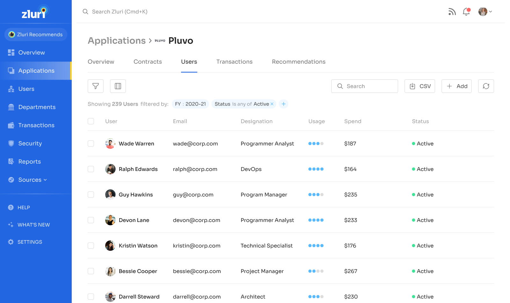Refresh the users table

pos(486,86)
